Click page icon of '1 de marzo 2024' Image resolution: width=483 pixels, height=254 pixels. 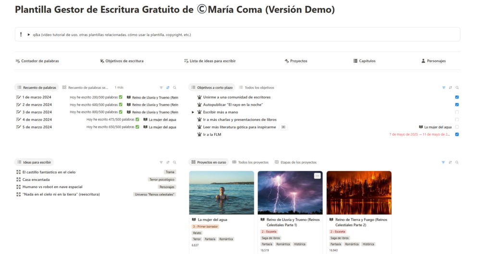(18, 97)
